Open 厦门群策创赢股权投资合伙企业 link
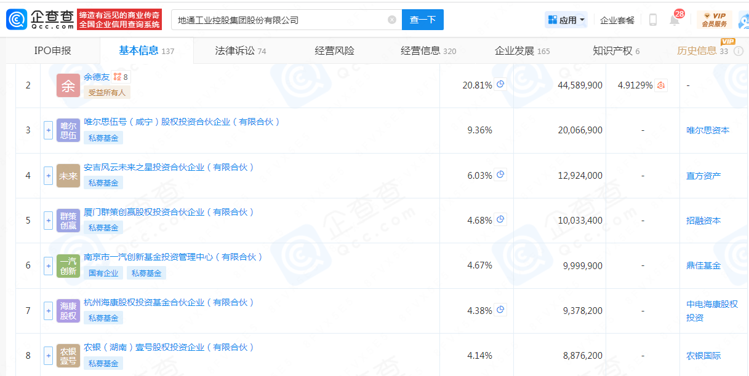Screen dimensions: 749x376 [x=169, y=212]
